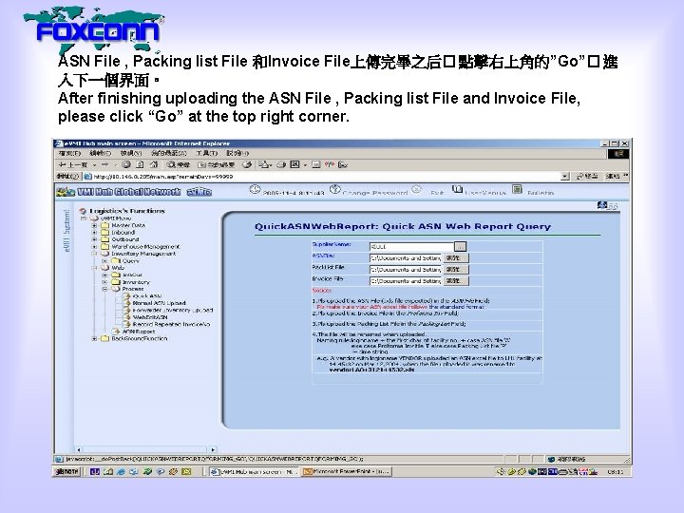Screen dimensions: 684x513
Task: Switch to eVMI Hub main screen taskbar button
Action: point(255,471)
